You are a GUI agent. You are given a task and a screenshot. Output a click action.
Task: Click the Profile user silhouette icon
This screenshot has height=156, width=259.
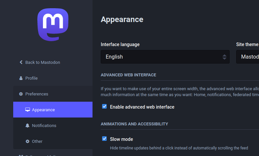21,78
